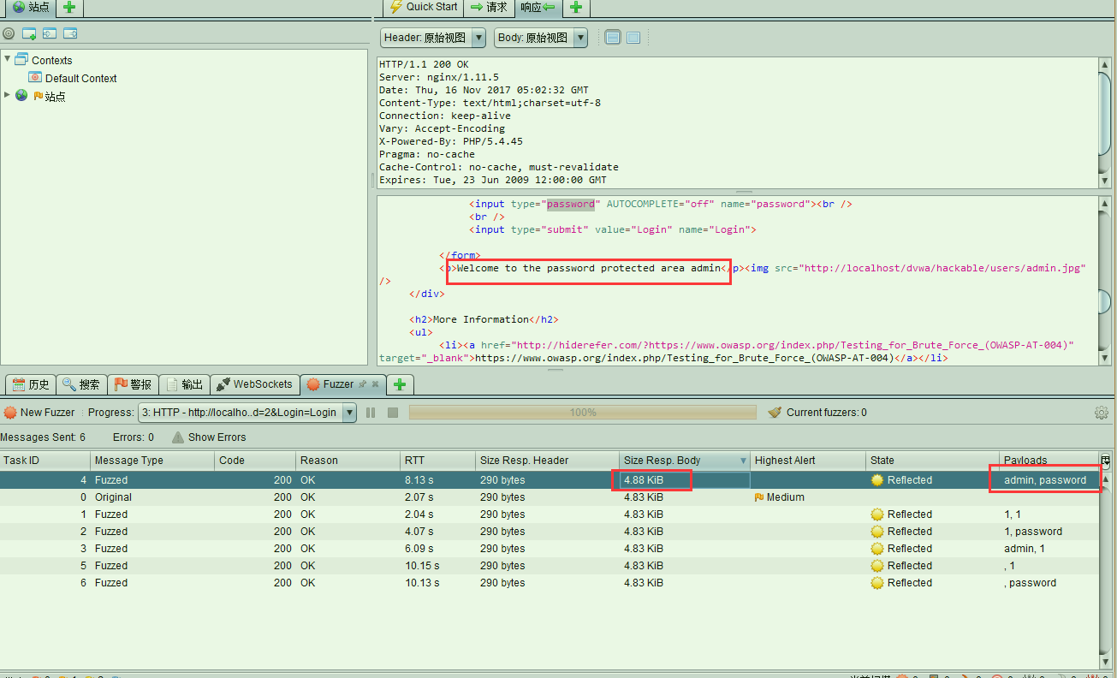The height and width of the screenshot is (678, 1117).
Task: Click the green plus icon beside the 站点 tab
Action: 69,8
